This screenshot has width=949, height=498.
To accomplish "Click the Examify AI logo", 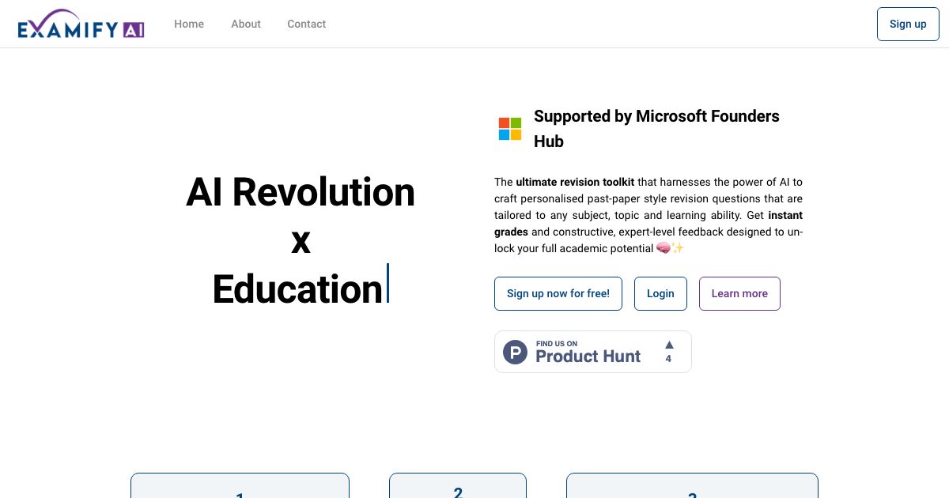I will (x=79, y=23).
